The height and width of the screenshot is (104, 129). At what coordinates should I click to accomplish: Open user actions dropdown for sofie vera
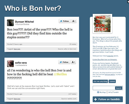(x=73, y=62)
